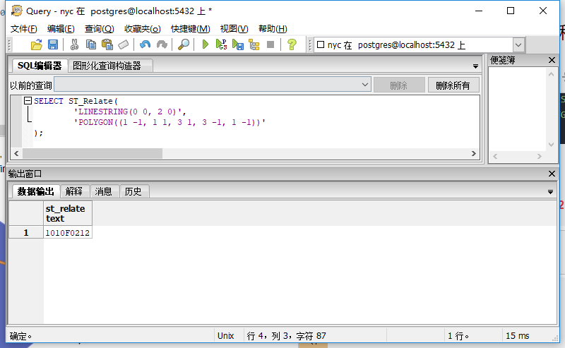Open help with question mark icon
This screenshot has height=348, width=565.
292,44
